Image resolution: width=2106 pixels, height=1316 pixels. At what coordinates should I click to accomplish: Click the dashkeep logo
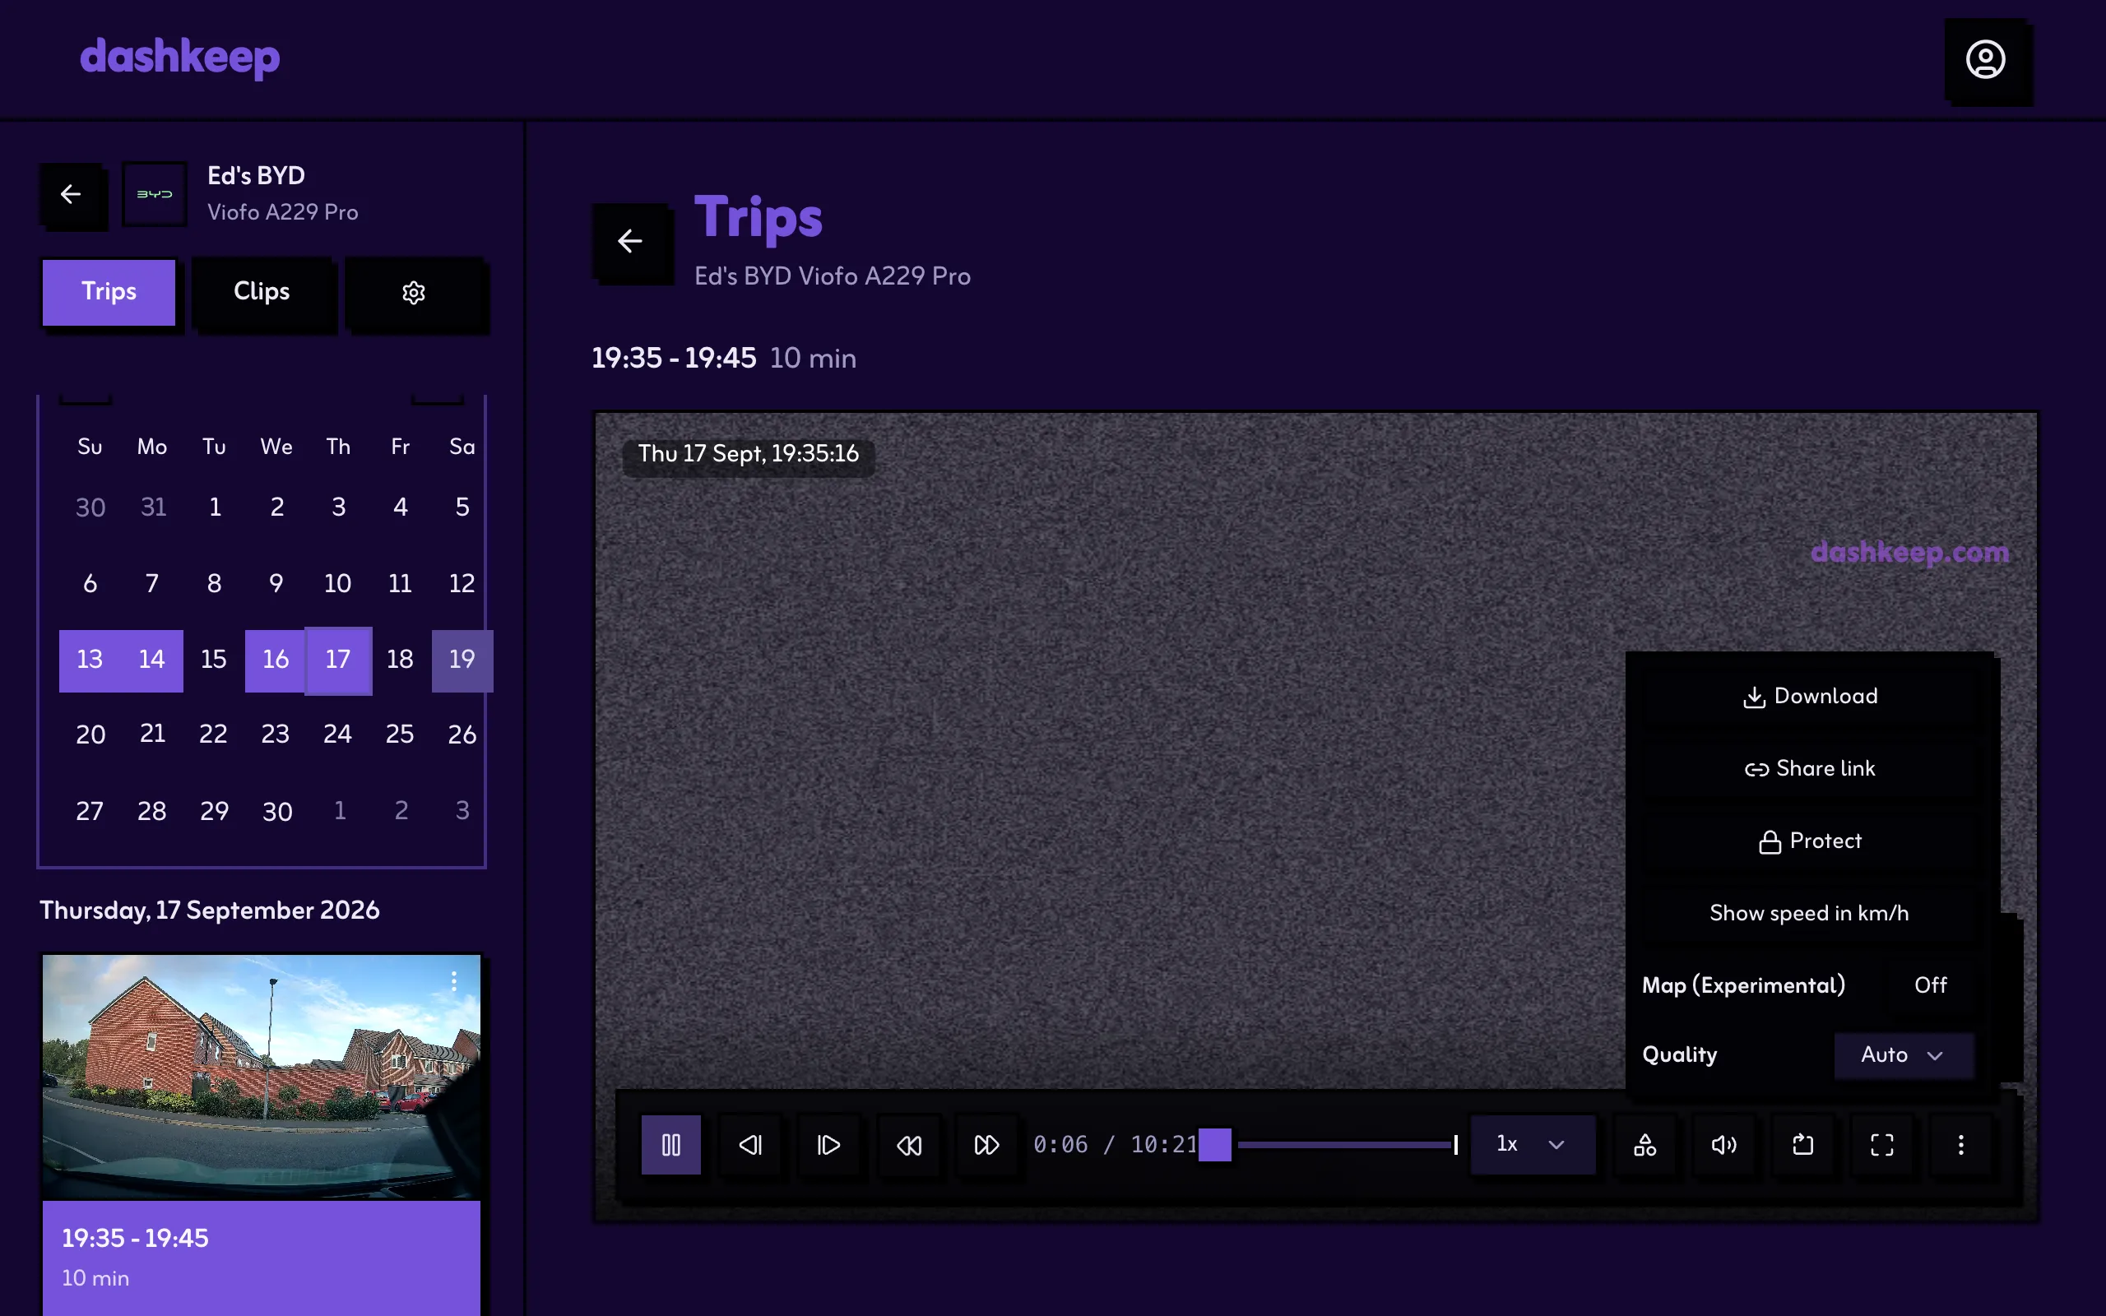coord(180,58)
